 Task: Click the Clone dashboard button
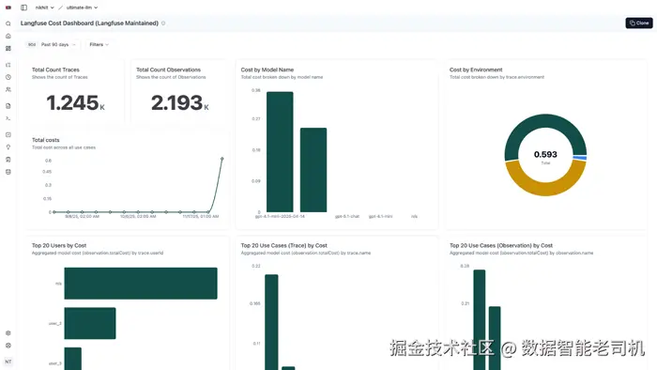639,23
